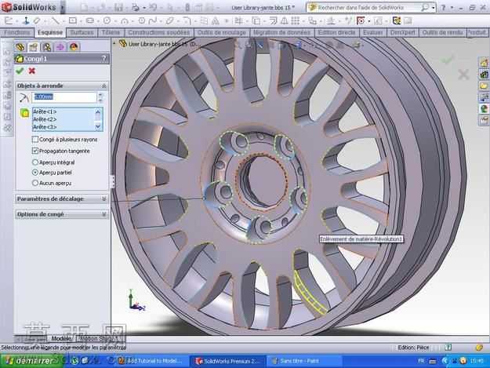490x368 pixels.
Task: Select the Aucun aperçu radio button
Action: pos(35,184)
